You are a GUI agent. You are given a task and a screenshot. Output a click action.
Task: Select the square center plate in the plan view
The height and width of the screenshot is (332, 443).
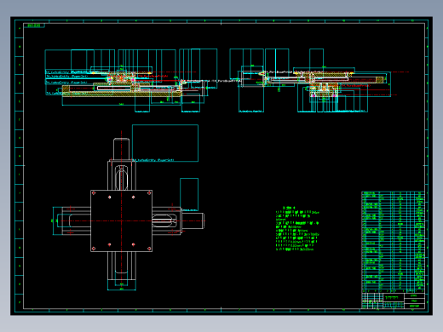tap(121, 220)
